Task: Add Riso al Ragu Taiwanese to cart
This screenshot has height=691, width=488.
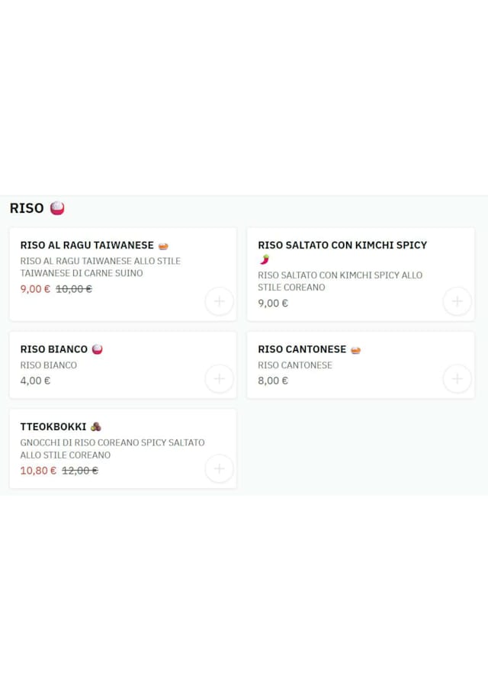Action: click(219, 301)
